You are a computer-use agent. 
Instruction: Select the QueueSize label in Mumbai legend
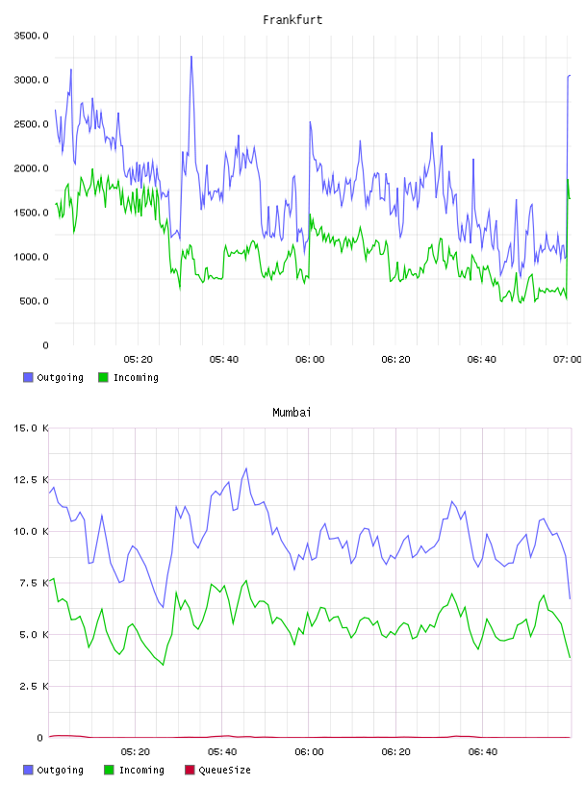click(225, 770)
